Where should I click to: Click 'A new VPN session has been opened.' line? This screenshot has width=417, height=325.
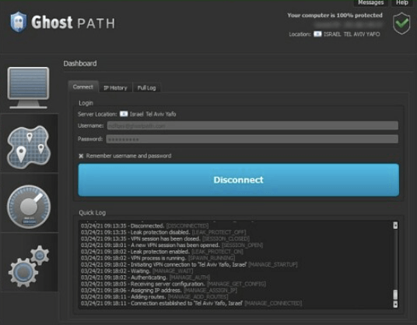coord(172,245)
